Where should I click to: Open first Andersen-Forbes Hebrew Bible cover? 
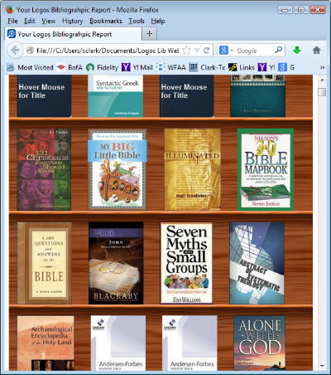(x=118, y=343)
